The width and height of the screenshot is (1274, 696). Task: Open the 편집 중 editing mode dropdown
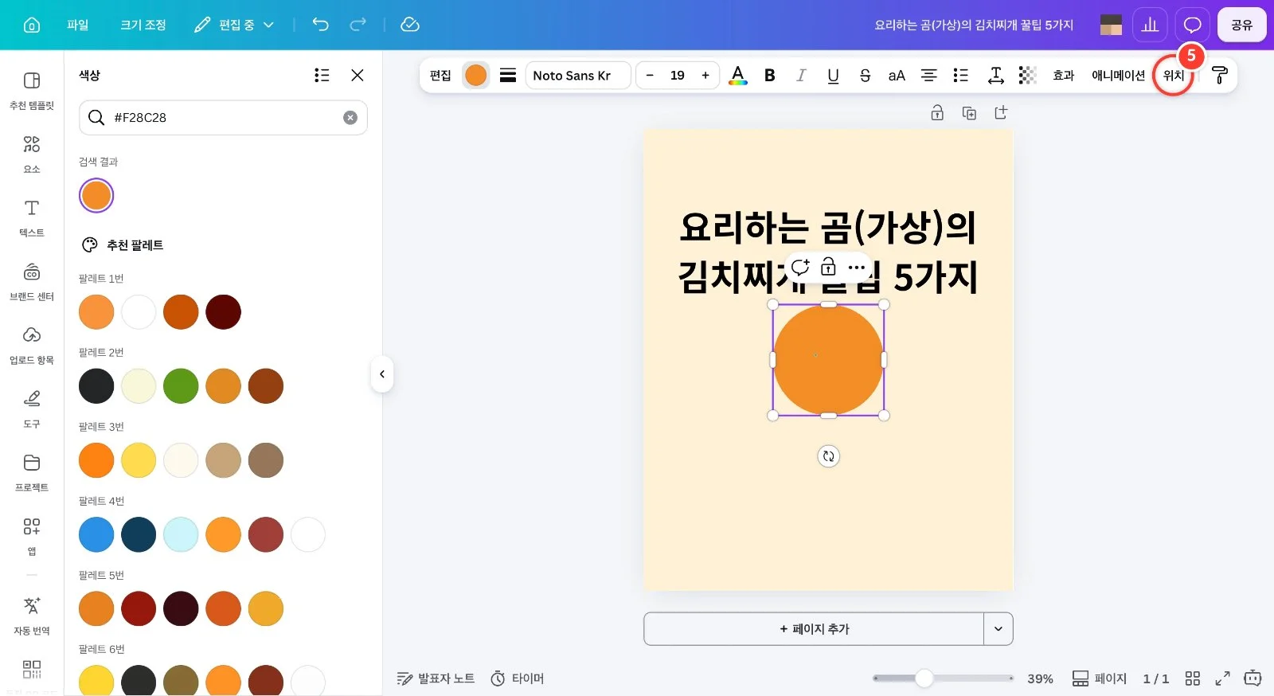pyautogui.click(x=234, y=25)
